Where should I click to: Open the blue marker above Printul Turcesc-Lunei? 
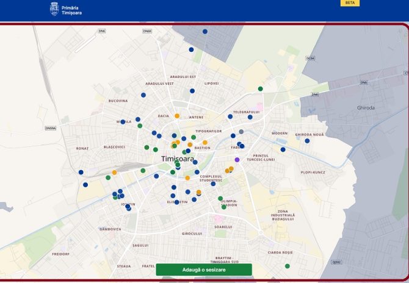click(x=283, y=149)
